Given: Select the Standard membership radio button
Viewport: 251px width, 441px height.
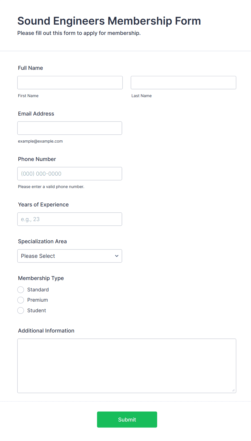Looking at the screenshot, I should click(21, 290).
